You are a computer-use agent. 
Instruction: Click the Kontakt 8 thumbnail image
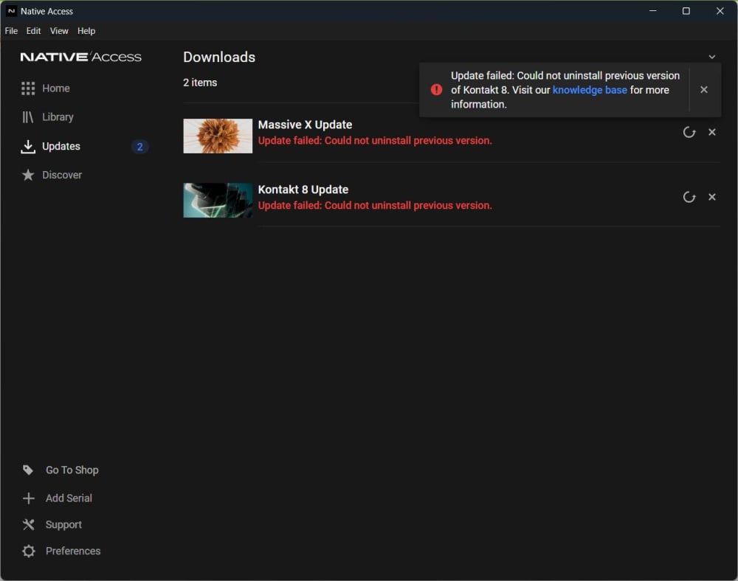[x=218, y=201]
